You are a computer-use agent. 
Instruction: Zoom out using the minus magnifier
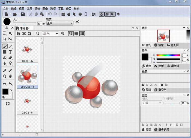point(38,33)
